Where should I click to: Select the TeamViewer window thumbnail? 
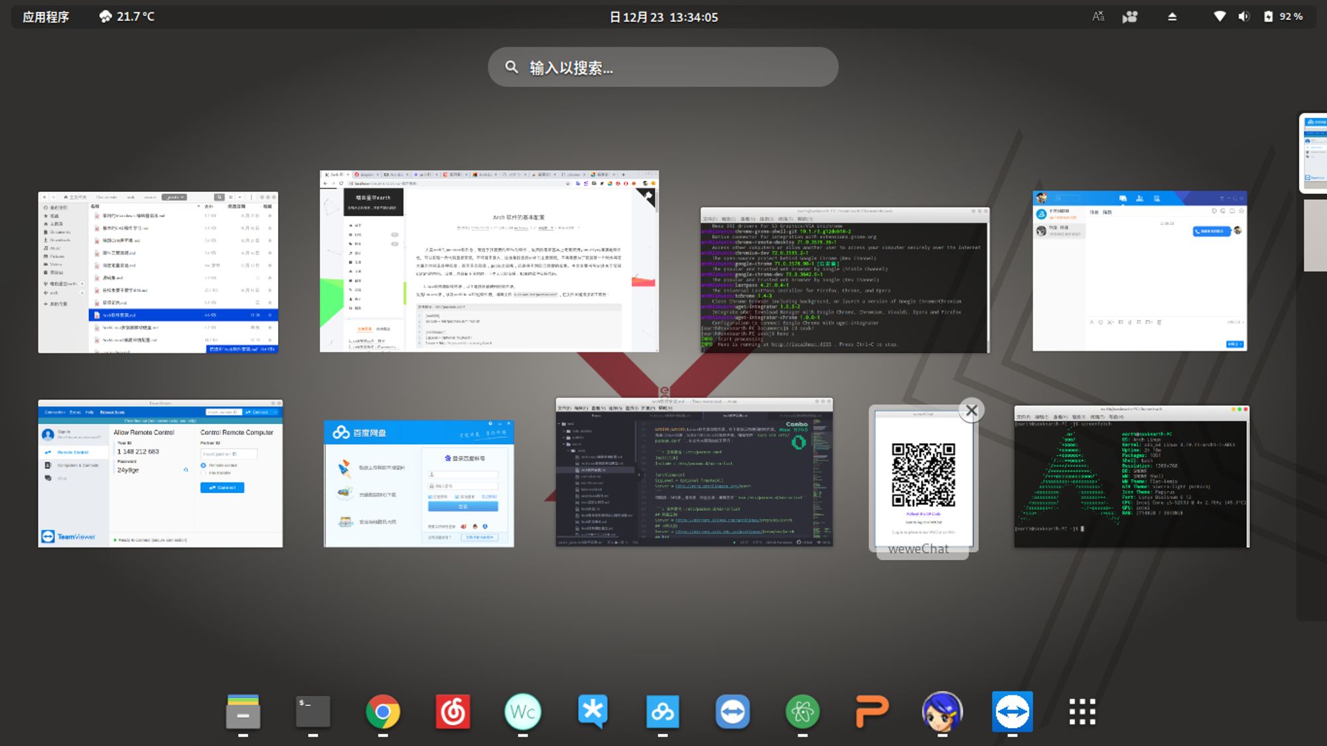tap(161, 473)
